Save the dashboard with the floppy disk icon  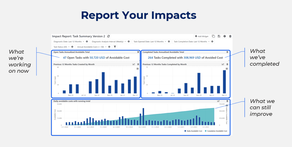coord(219,36)
